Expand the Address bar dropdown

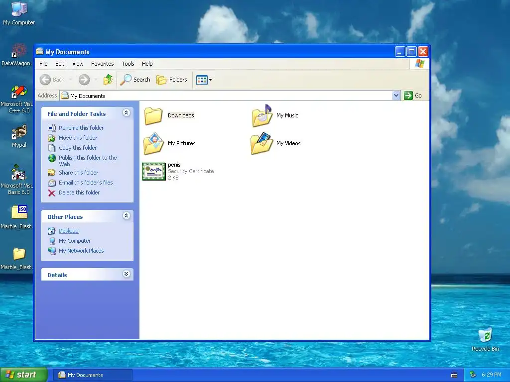point(396,95)
